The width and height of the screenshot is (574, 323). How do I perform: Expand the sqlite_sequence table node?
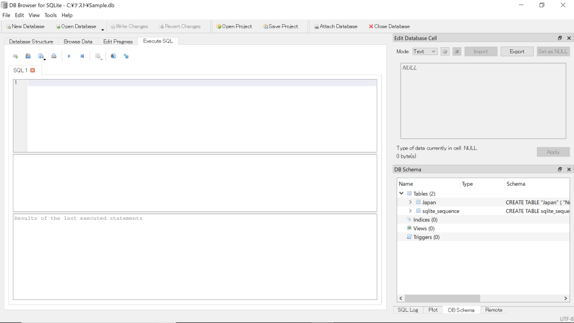pos(410,211)
